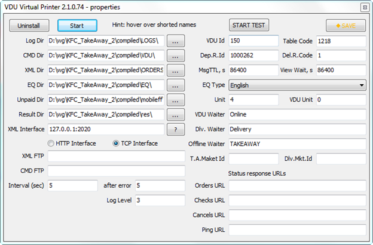
Task: Click the VDU Id input field
Action: tap(253, 41)
